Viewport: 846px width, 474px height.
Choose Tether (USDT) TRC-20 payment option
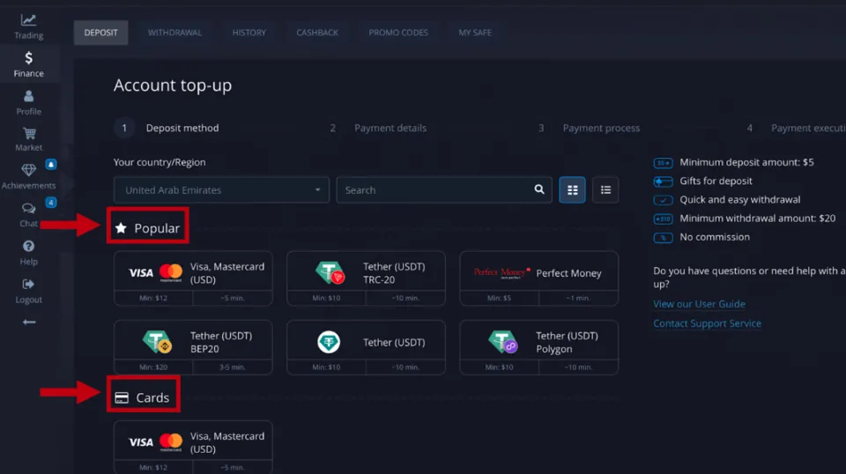pos(366,273)
